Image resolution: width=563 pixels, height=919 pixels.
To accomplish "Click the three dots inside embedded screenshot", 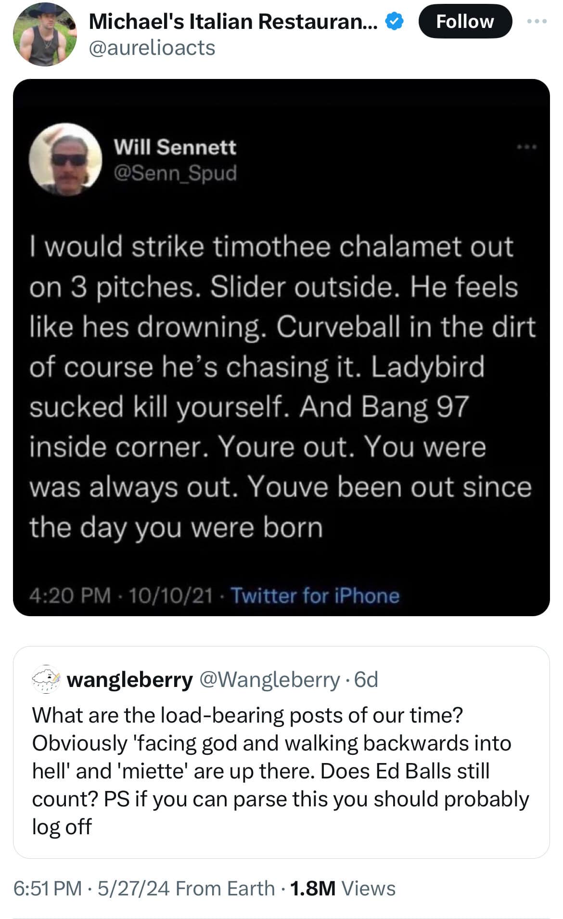I will coord(526,147).
